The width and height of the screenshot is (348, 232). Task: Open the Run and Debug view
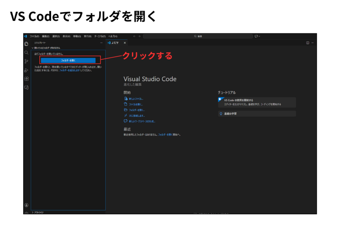pyautogui.click(x=26, y=70)
